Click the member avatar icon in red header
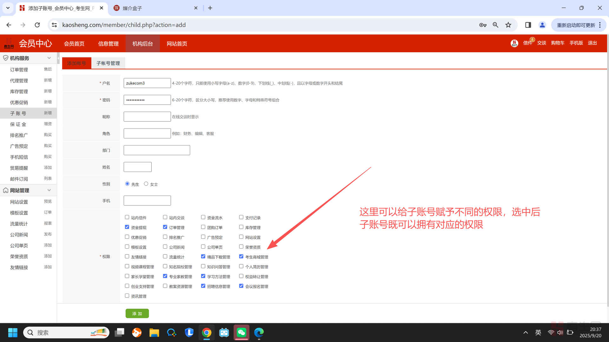The height and width of the screenshot is (342, 609). [x=514, y=43]
